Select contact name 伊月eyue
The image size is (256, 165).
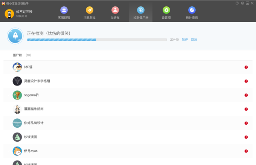pyautogui.click(x=31, y=151)
